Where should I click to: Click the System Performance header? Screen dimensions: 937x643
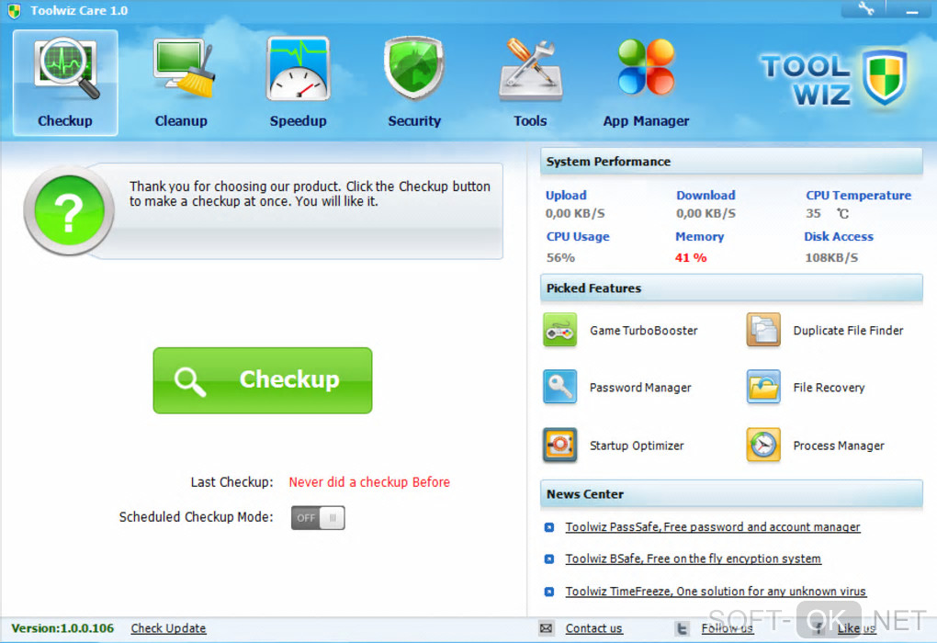731,162
